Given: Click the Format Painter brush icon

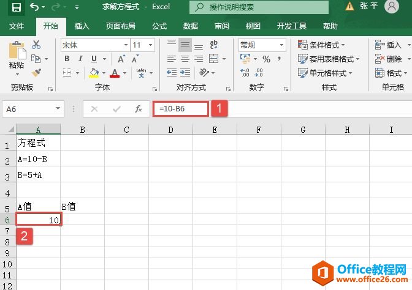Looking at the screenshot, I should pos(36,72).
